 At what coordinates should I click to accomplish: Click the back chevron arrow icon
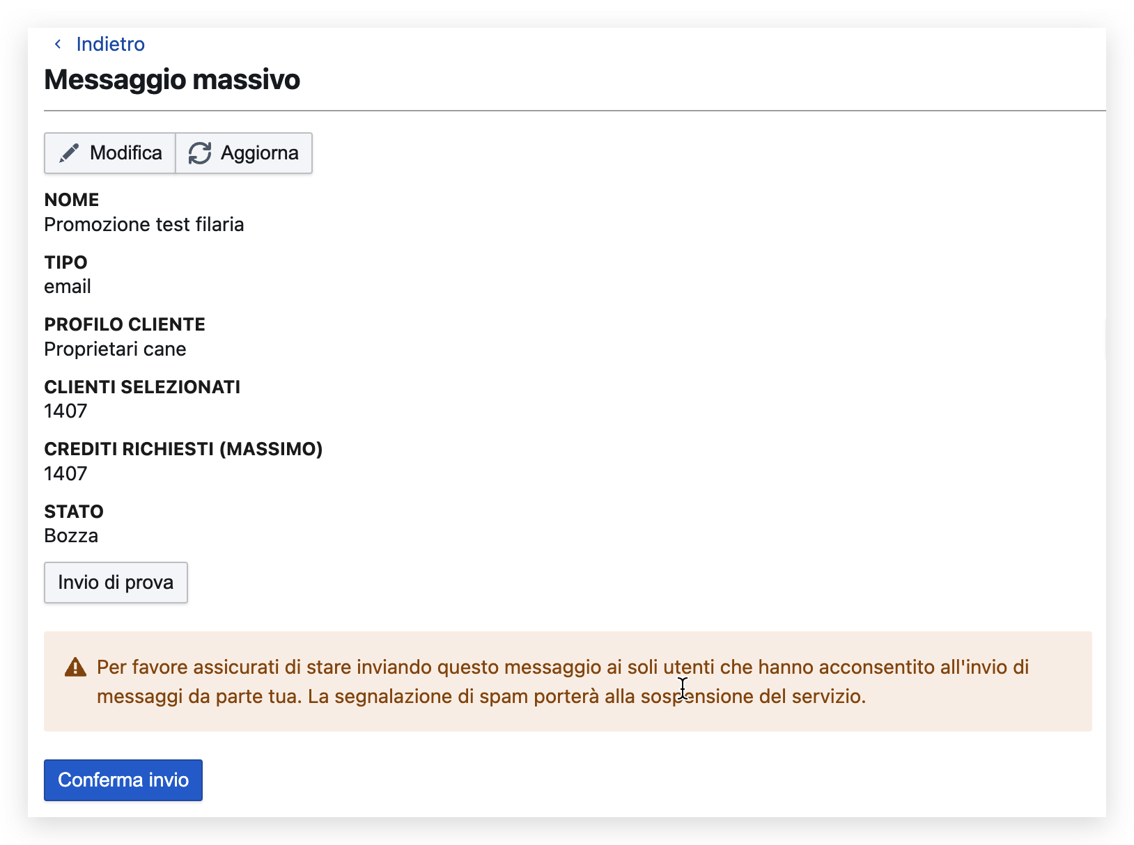58,45
